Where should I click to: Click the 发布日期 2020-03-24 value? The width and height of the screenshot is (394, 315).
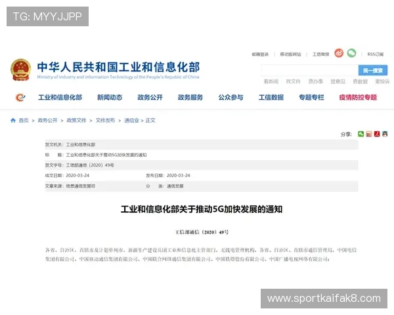point(179,175)
